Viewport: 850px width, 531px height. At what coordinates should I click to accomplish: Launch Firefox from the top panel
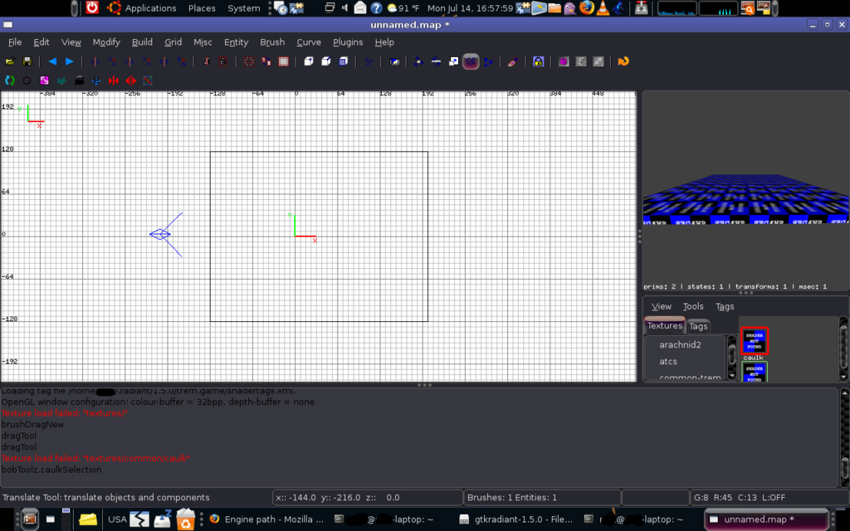[x=587, y=7]
